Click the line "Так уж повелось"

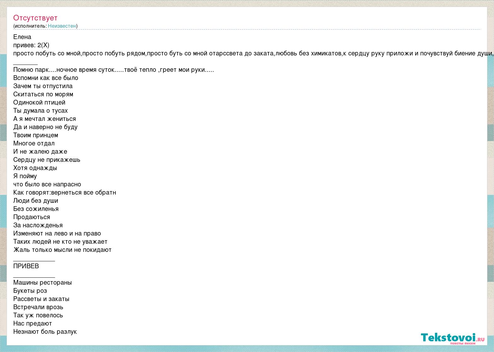[38, 315]
